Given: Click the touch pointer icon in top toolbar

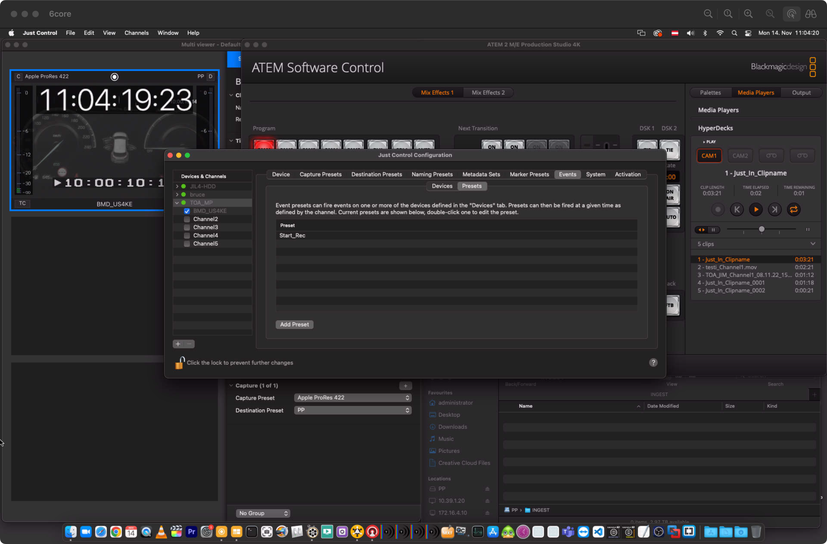Looking at the screenshot, I should coord(791,14).
